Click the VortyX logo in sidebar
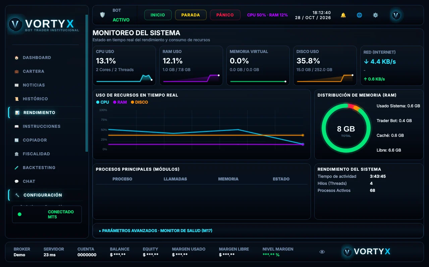The height and width of the screenshot is (267, 429). 44,24
